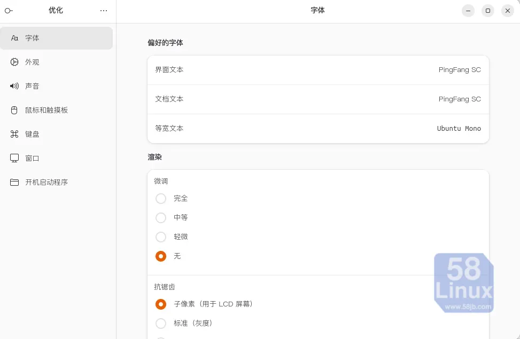Switch to the 键盘 settings page
Image resolution: width=520 pixels, height=339 pixels.
[56, 134]
